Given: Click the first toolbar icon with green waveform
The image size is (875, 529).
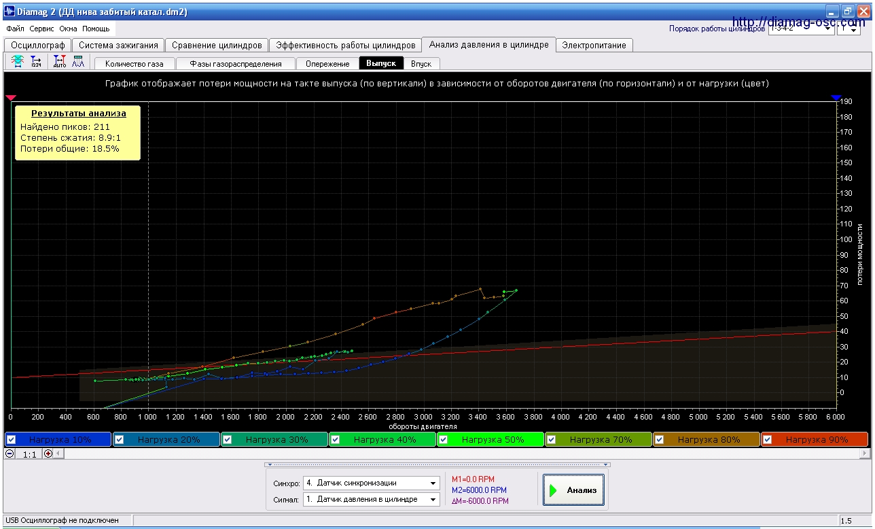Looking at the screenshot, I should coord(18,62).
